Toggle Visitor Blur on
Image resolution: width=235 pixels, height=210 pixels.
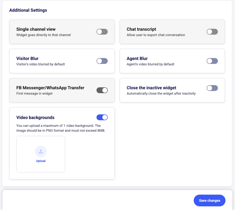(x=102, y=61)
